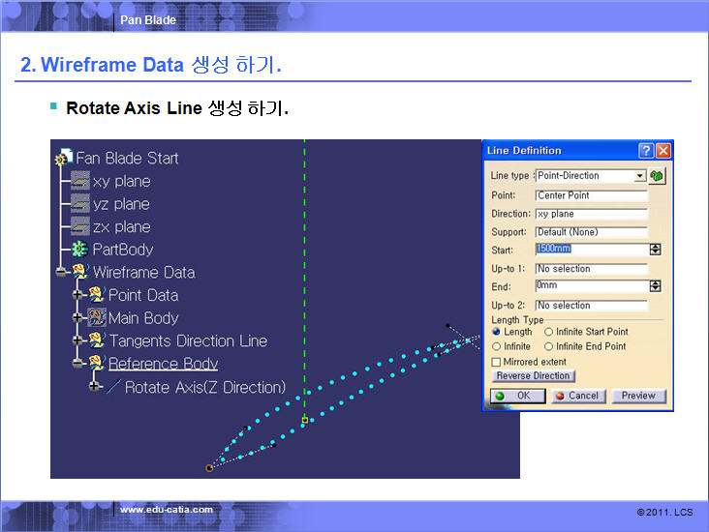Screen dimensions: 709x532
Task: Click the Reverse Direction button
Action: (x=534, y=375)
